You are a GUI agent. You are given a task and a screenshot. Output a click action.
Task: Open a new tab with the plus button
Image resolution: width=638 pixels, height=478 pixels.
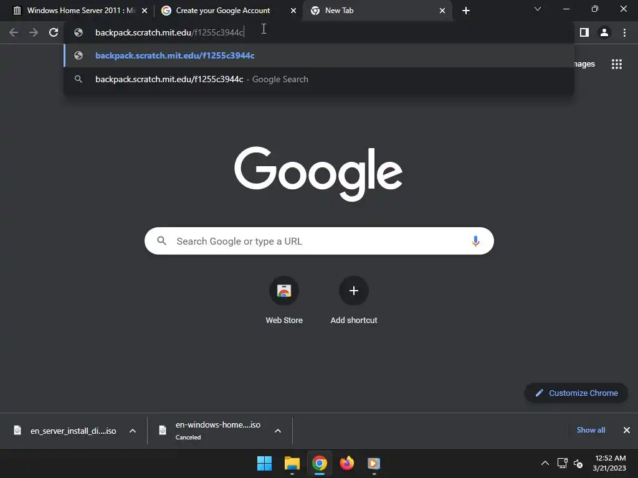pyautogui.click(x=466, y=11)
